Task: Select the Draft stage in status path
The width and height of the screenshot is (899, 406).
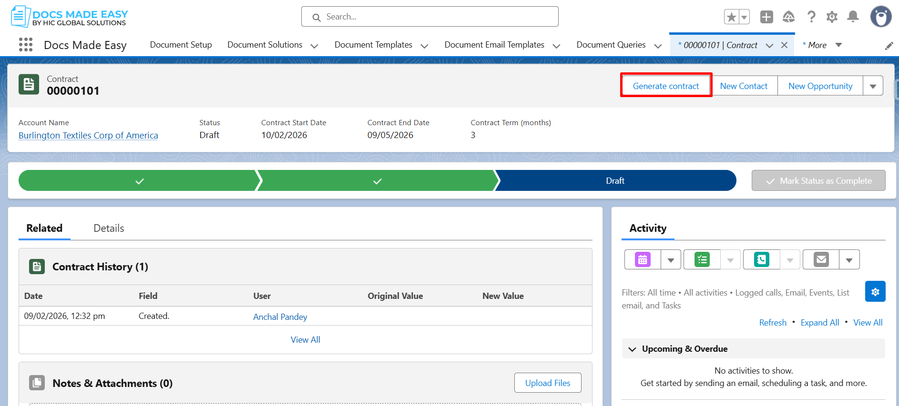Action: tap(615, 181)
